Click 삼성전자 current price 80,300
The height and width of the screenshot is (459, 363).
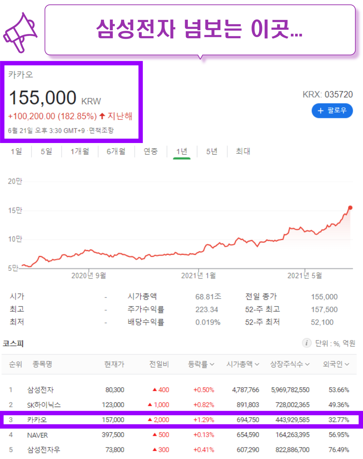(115, 390)
